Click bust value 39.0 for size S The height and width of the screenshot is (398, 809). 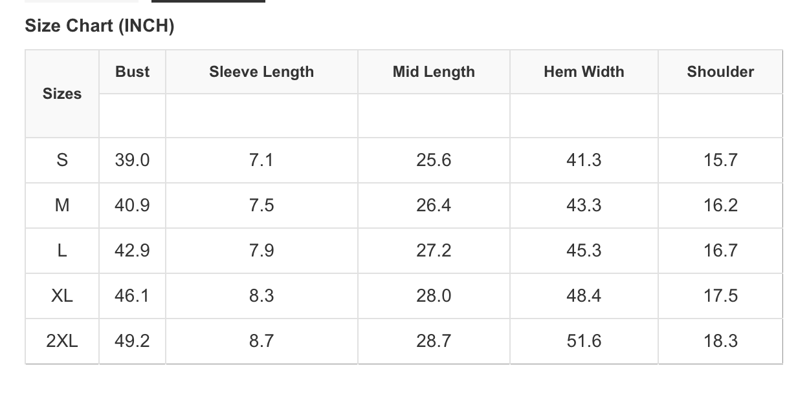[x=132, y=160]
